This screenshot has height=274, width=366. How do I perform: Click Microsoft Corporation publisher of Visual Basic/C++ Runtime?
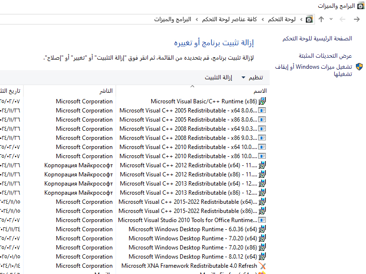tap(84, 101)
